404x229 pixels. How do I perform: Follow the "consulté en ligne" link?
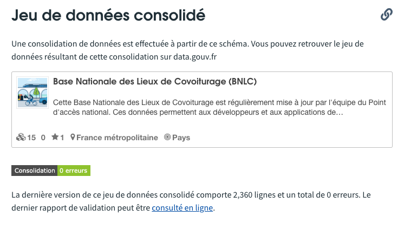pyautogui.click(x=182, y=208)
